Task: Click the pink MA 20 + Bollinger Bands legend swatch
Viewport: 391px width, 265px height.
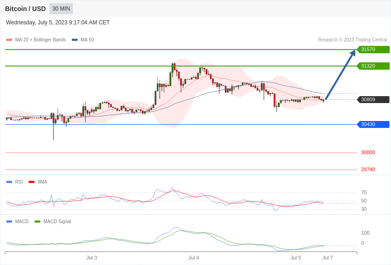Action: [x=9, y=40]
